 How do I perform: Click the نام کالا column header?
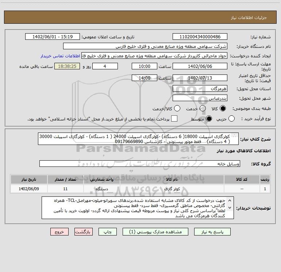(172, 179)
